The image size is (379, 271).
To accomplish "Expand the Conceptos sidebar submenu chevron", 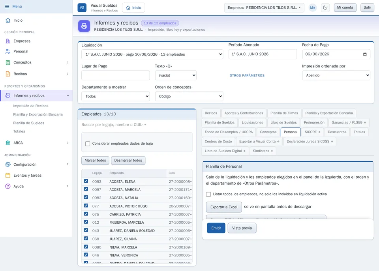I will (68, 62).
